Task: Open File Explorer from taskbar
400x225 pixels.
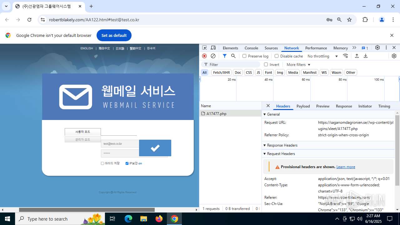Action: click(143, 219)
